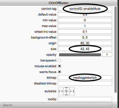
Task: Open the empty disabled-bitmap field
Action: click(x=85, y=83)
